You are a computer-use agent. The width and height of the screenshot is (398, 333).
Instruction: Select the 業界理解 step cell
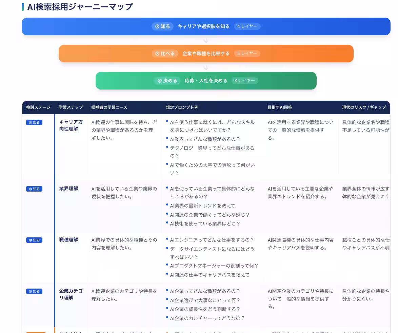click(68, 189)
